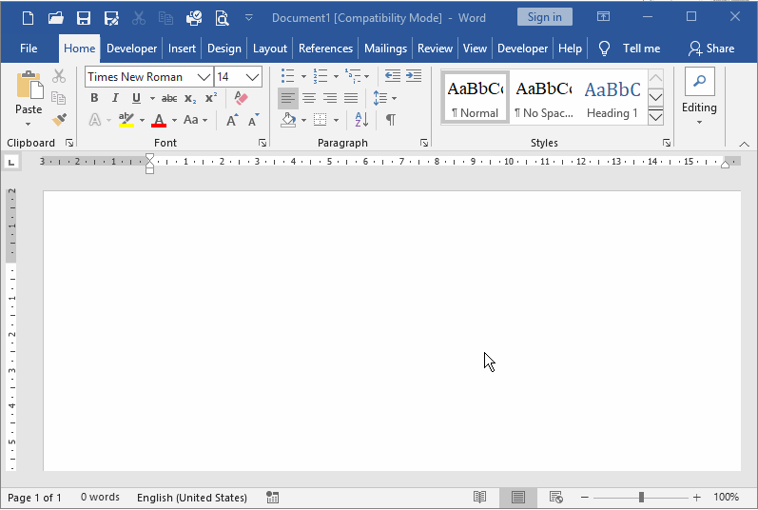
Task: Open the Layout tab
Action: pyautogui.click(x=270, y=49)
